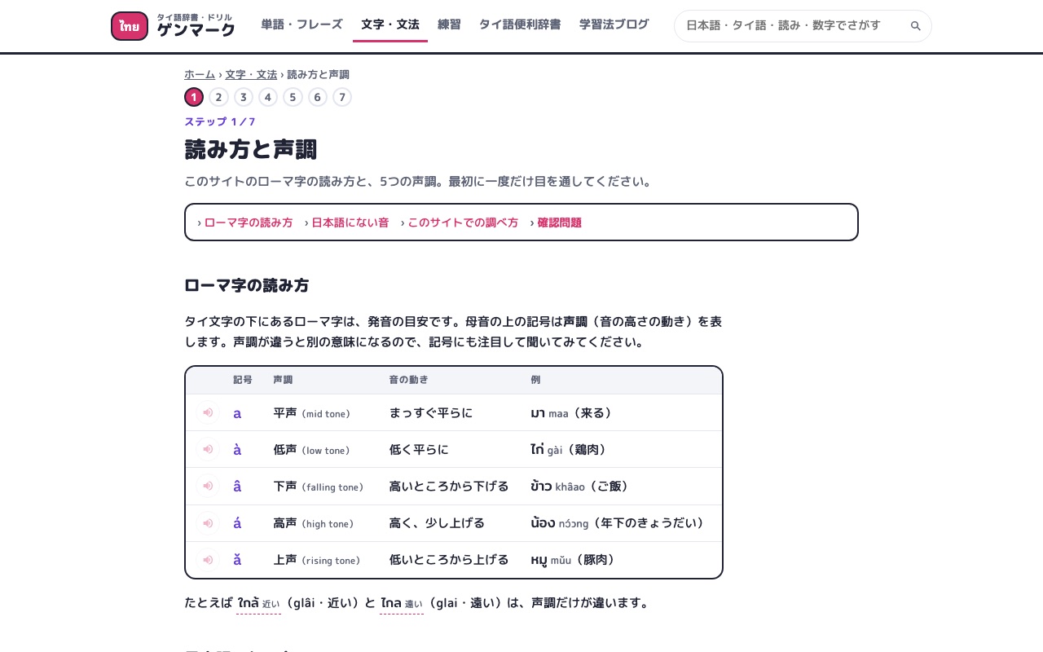
Task: Jump to step 7
Action: pyautogui.click(x=342, y=97)
